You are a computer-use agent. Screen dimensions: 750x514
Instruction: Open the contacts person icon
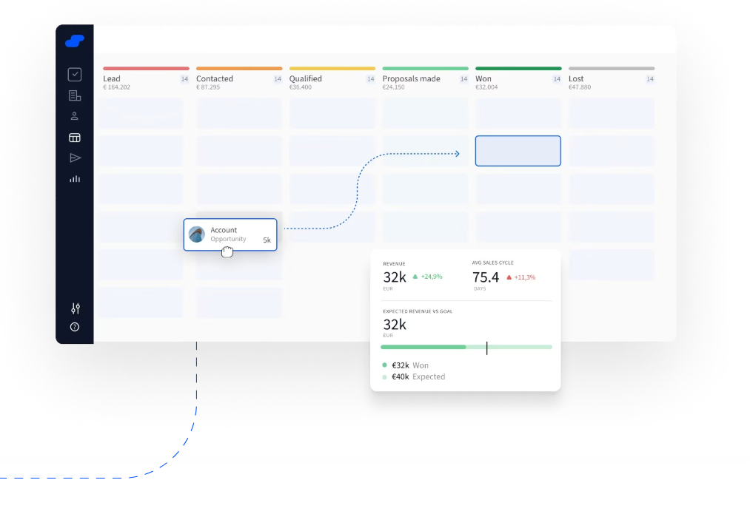75,116
